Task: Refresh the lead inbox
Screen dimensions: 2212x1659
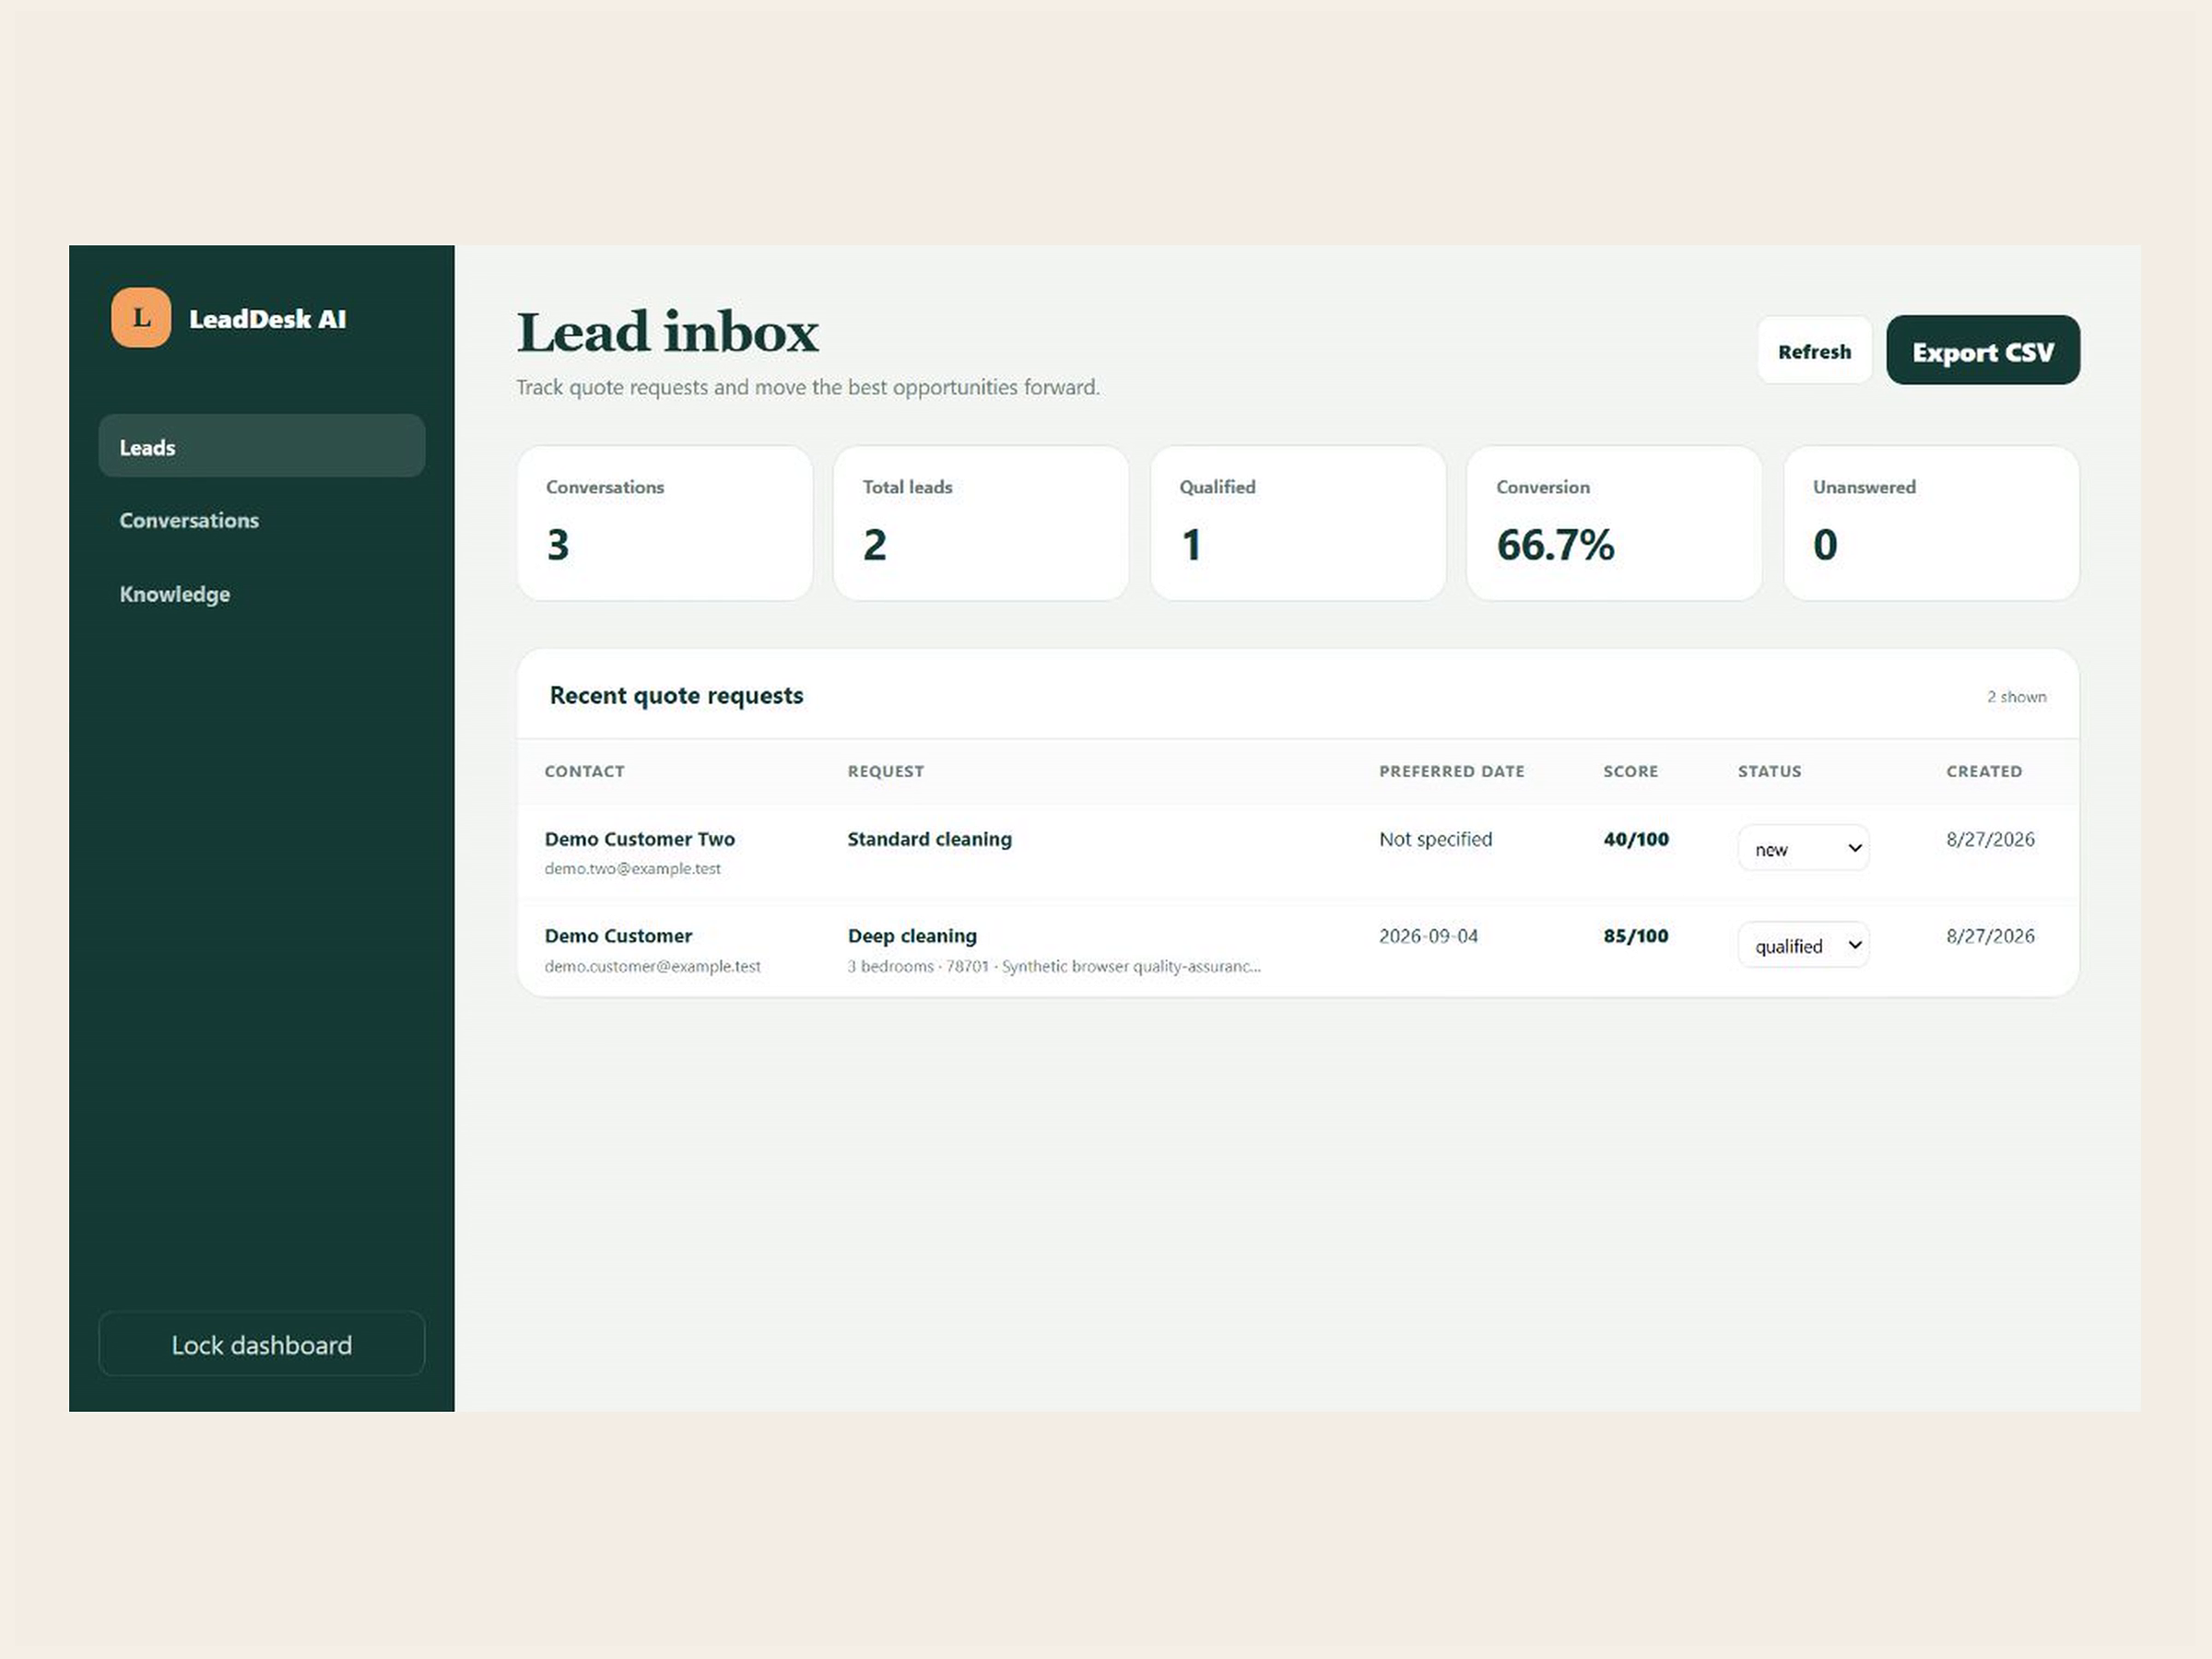Action: pos(1814,351)
